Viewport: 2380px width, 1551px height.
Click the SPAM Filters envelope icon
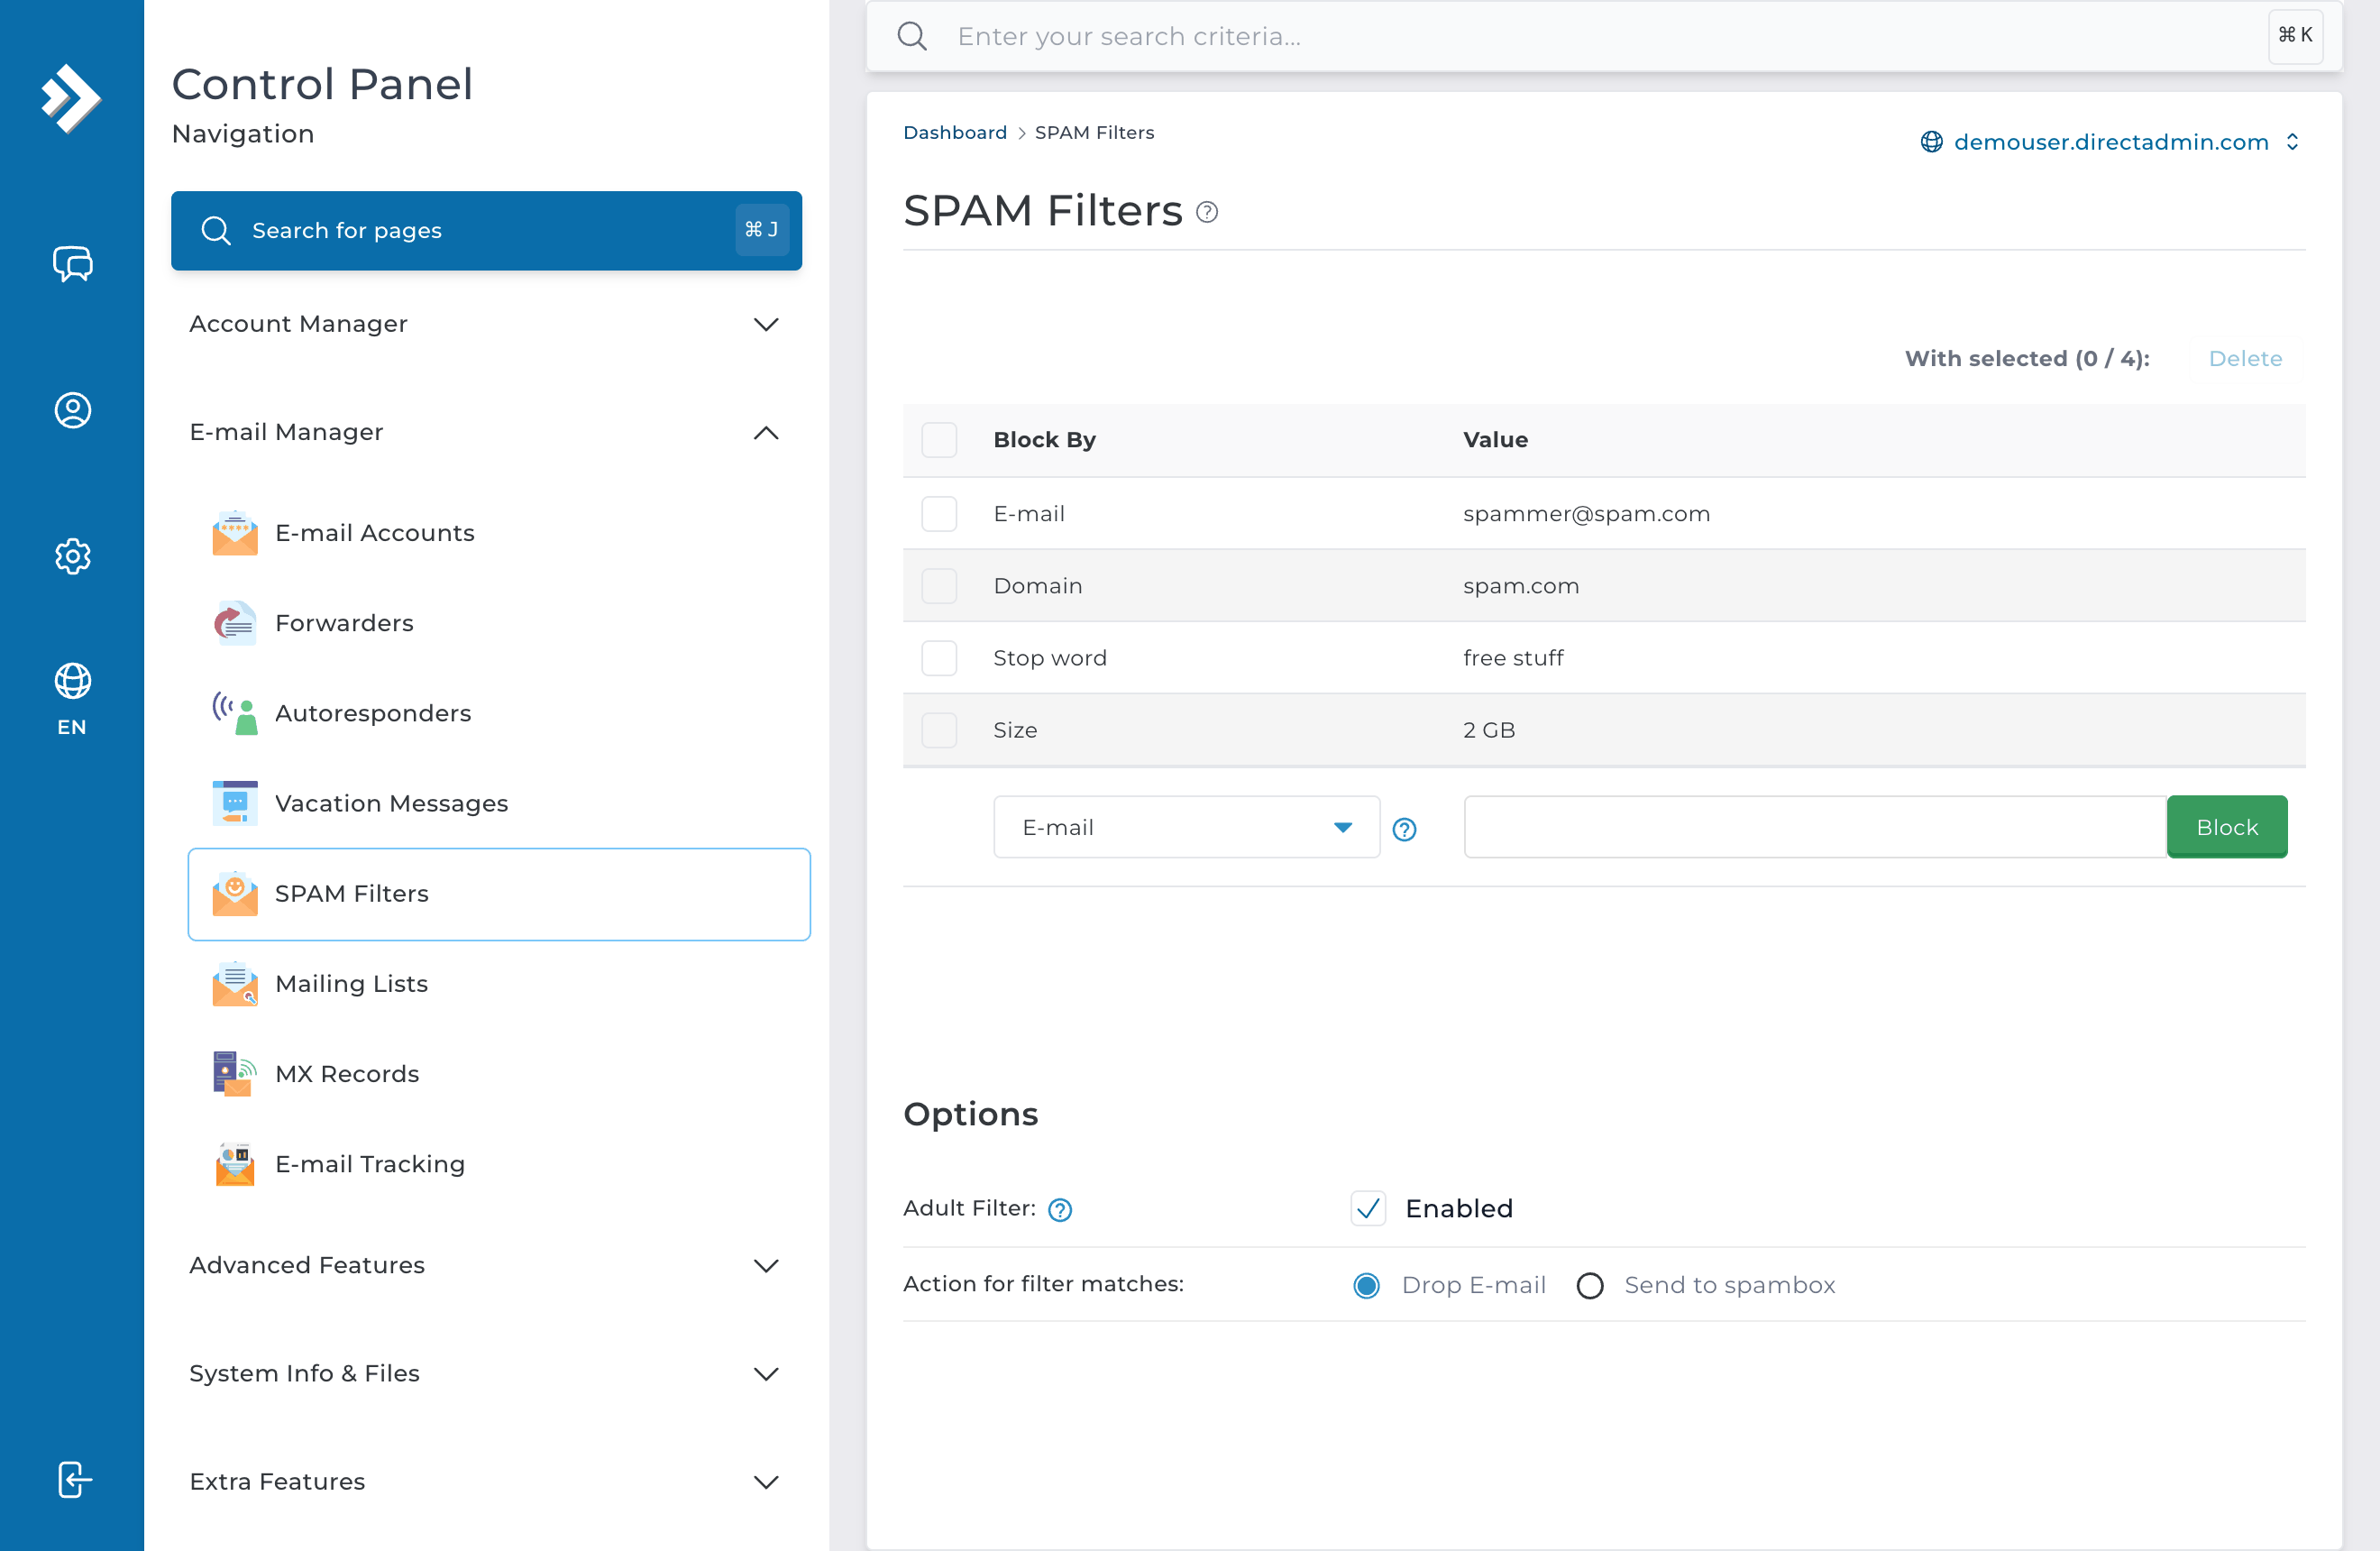point(235,894)
